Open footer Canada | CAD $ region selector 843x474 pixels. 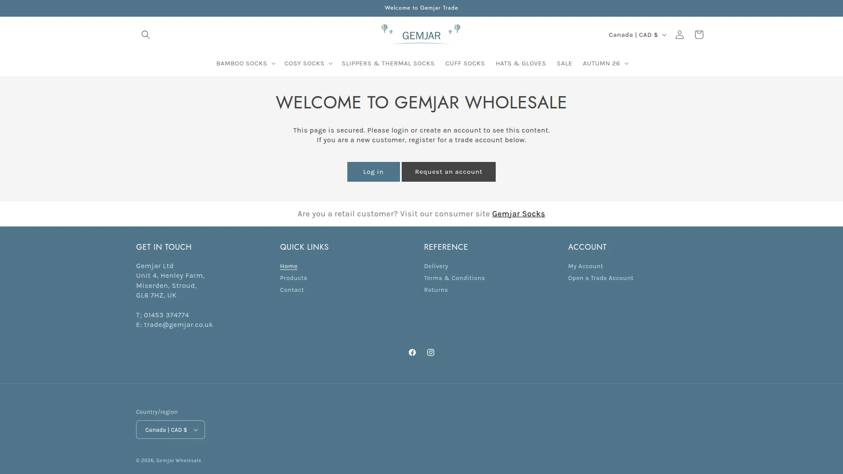pyautogui.click(x=170, y=430)
